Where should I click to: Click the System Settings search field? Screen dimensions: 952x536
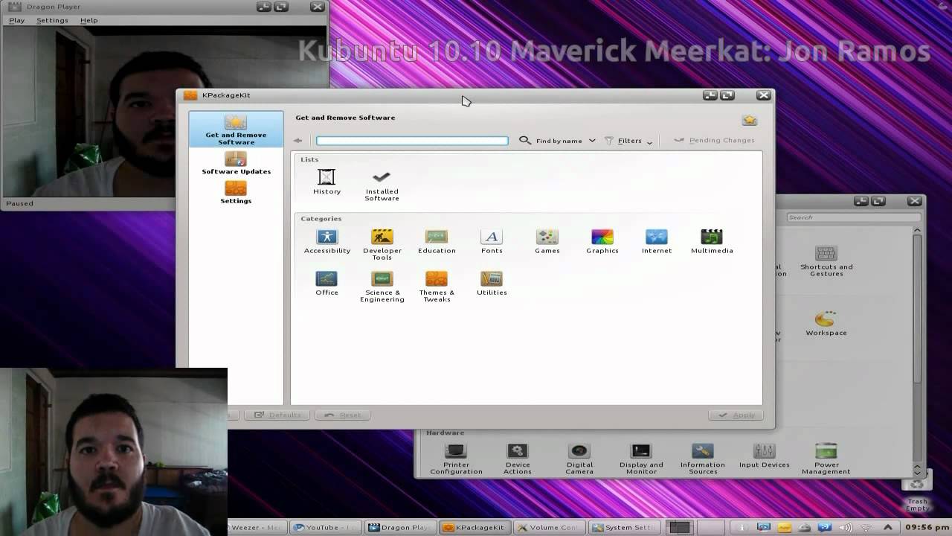[853, 217]
